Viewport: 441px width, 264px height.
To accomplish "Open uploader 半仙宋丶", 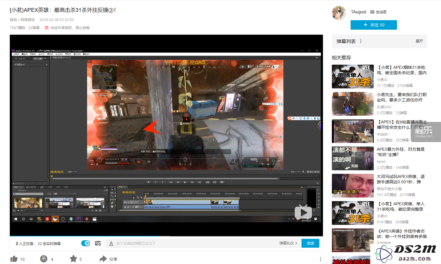I will pyautogui.click(x=383, y=134).
